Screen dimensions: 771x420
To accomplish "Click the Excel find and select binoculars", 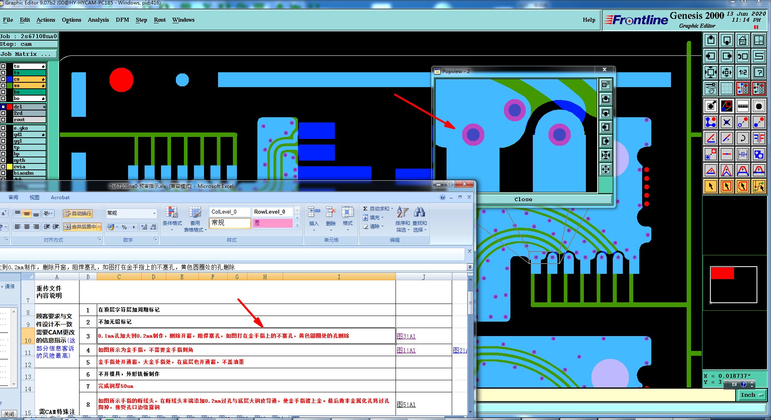I will point(420,219).
